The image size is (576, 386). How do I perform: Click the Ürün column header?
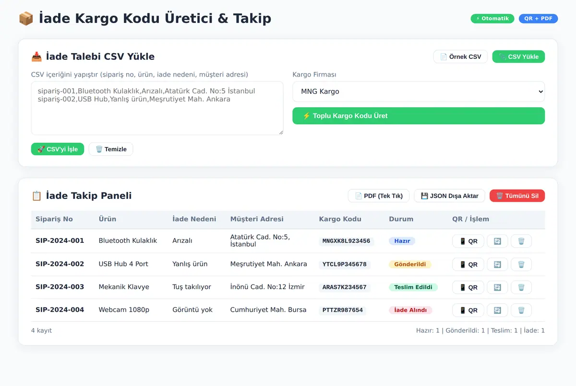tap(108, 219)
